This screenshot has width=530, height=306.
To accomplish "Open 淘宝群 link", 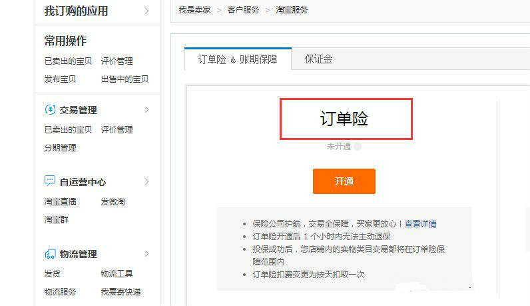I will (x=56, y=220).
